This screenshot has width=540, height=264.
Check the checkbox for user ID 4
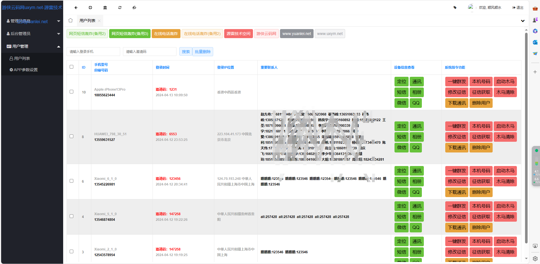click(72, 216)
